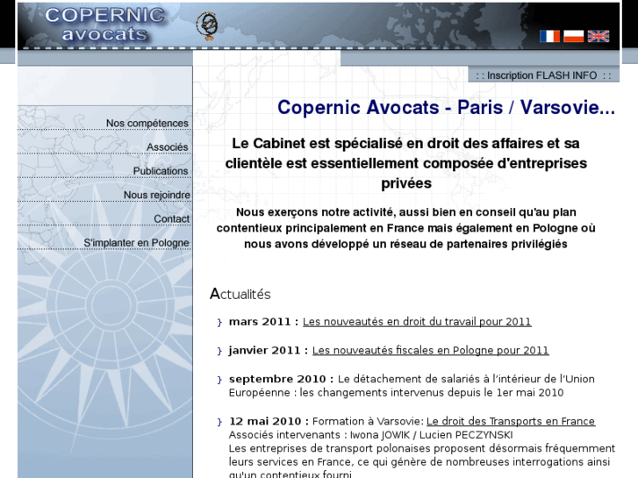
Task: Click the bullet arrow beside janvier 2011
Action: tap(219, 351)
